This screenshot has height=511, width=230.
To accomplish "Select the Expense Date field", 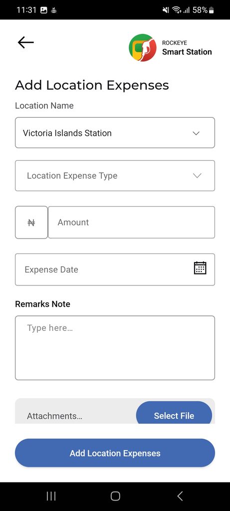I will [x=115, y=269].
